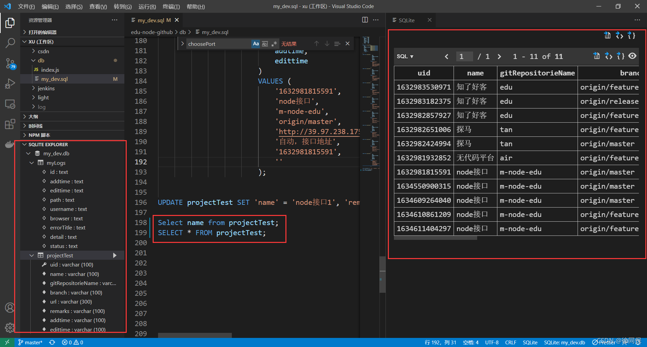
Task: Toggle Match Whole Word in find widget
Action: pos(265,44)
